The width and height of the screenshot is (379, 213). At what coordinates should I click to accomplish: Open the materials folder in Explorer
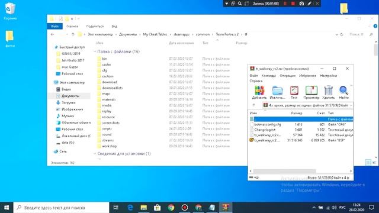[109, 99]
